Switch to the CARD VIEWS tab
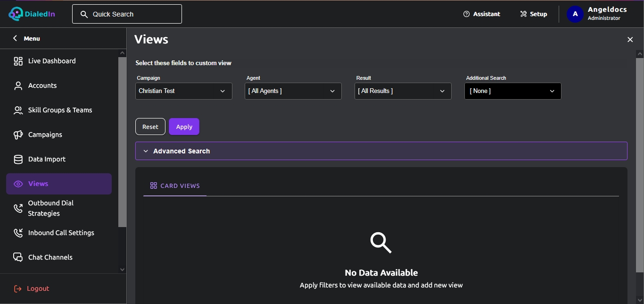The width and height of the screenshot is (644, 304). pos(175,186)
